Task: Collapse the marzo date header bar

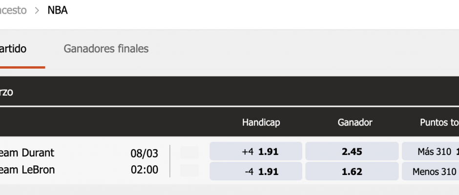Action: pyautogui.click(x=229, y=92)
